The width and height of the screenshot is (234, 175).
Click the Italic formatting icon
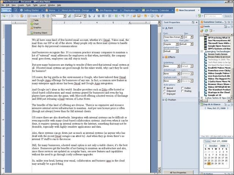pos(94,16)
